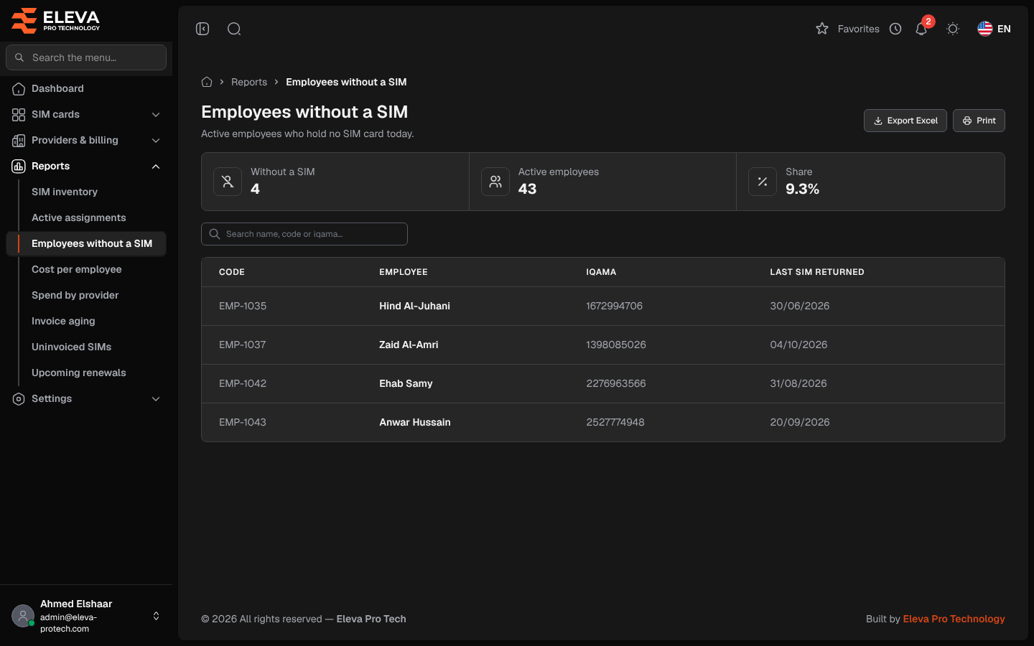Screen dimensions: 1034x646
Task: Click the Settings gear icon in sidebar
Action: point(19,399)
